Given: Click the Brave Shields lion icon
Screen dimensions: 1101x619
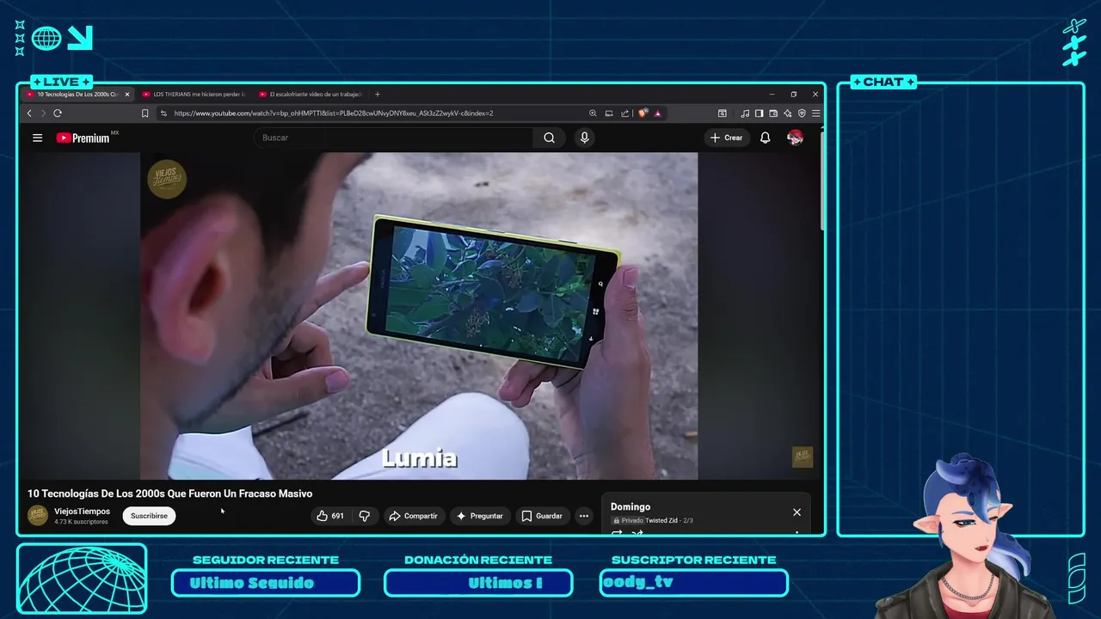Looking at the screenshot, I should pyautogui.click(x=643, y=113).
